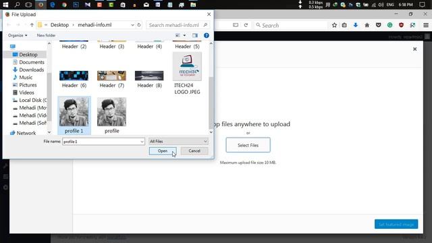The width and height of the screenshot is (432, 243).
Task: Open Firefox hamburger menu
Action: [426, 26]
